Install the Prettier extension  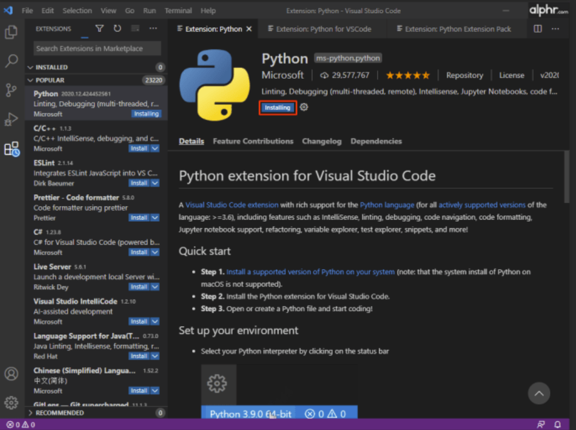139,218
